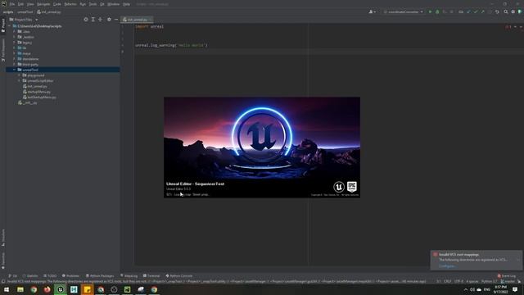Open the TODO tool window
Viewport: 524px width, 295px height.
coord(50,275)
